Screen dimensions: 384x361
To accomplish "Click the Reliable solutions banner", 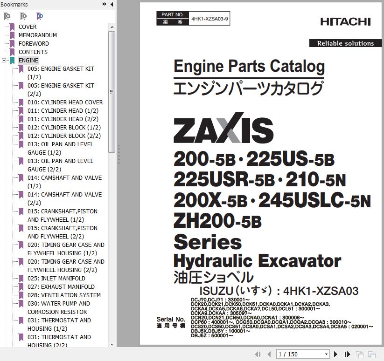I will pyautogui.click(x=345, y=43).
